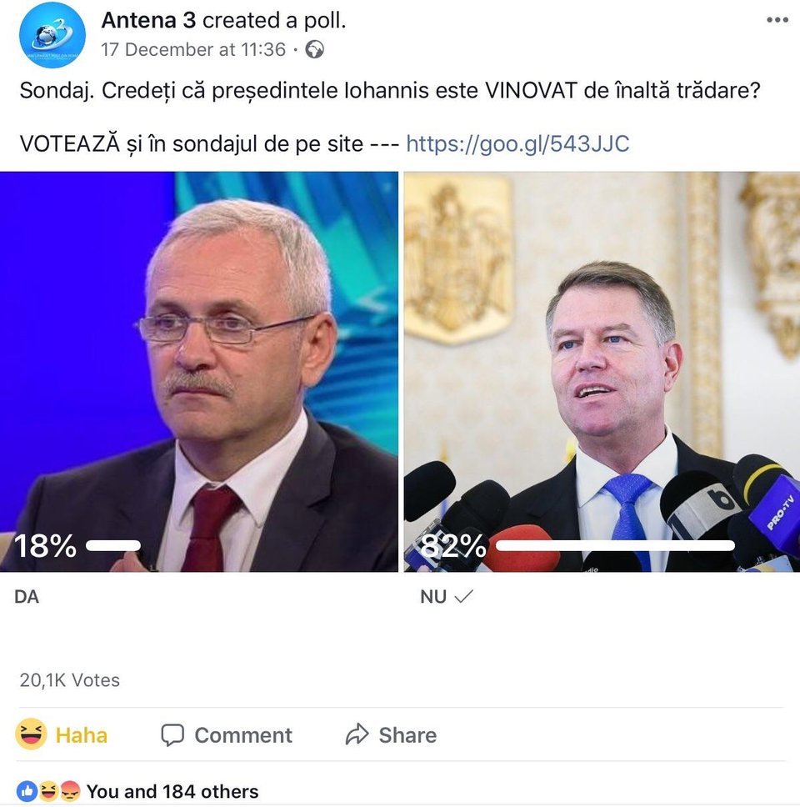This screenshot has height=807, width=800.
Task: Click the Comment speech bubble icon
Action: coord(172,735)
